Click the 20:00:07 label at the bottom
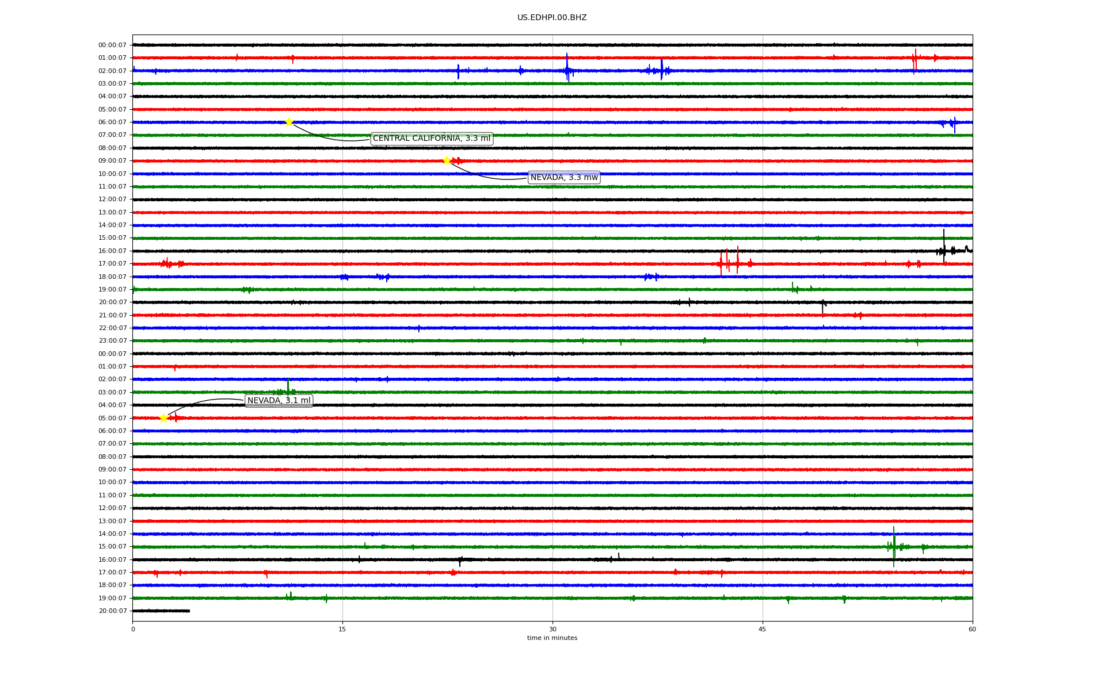Viewport: 1105px width, 690px height. click(112, 611)
